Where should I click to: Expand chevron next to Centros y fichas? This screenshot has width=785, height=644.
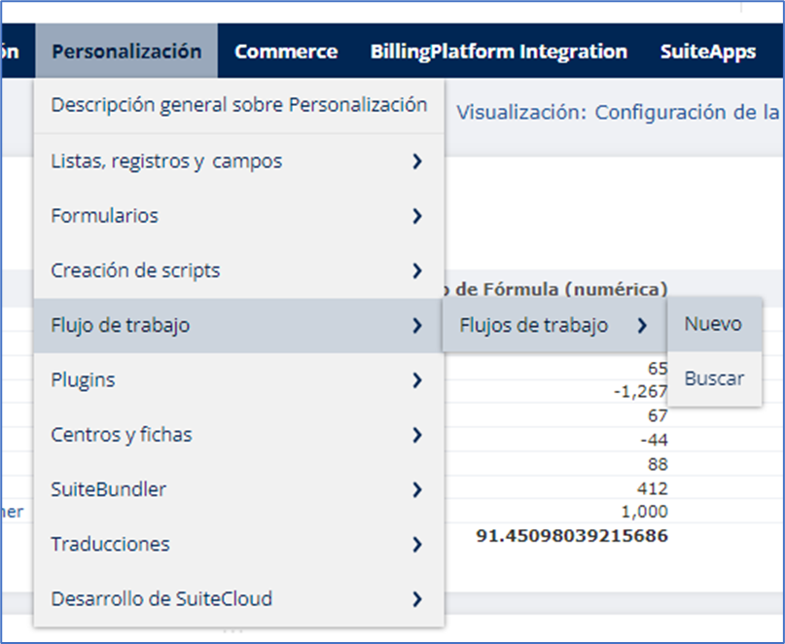tap(417, 435)
